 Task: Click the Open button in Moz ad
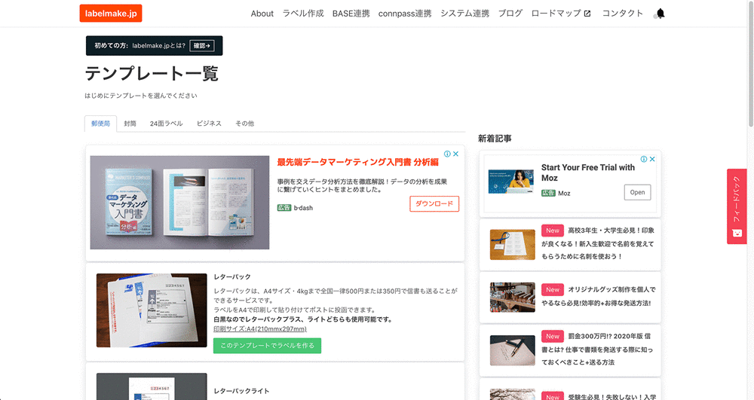(637, 192)
